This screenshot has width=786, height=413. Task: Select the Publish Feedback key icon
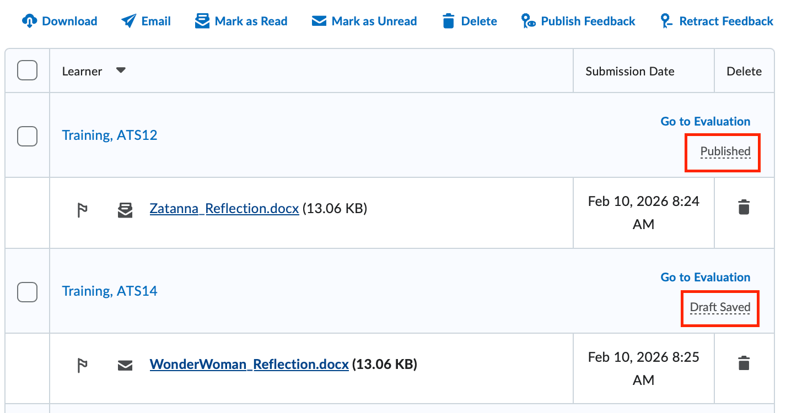[x=529, y=21]
